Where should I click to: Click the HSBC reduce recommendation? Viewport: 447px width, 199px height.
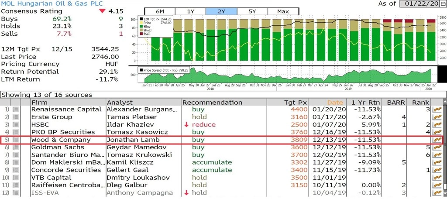point(204,124)
